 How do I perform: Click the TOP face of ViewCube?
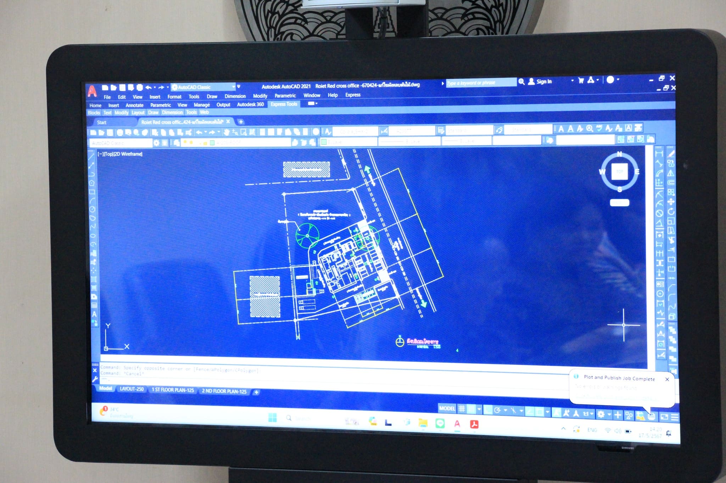[x=619, y=171]
